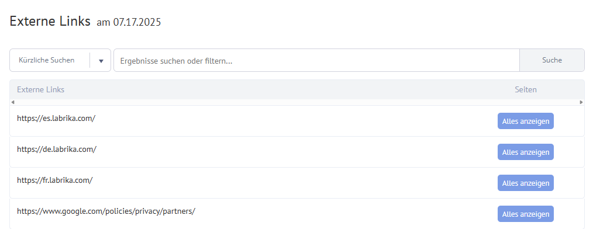Click Alles anzeigen for the Google privacy link
Screen dimensions: 593x229
(526, 214)
